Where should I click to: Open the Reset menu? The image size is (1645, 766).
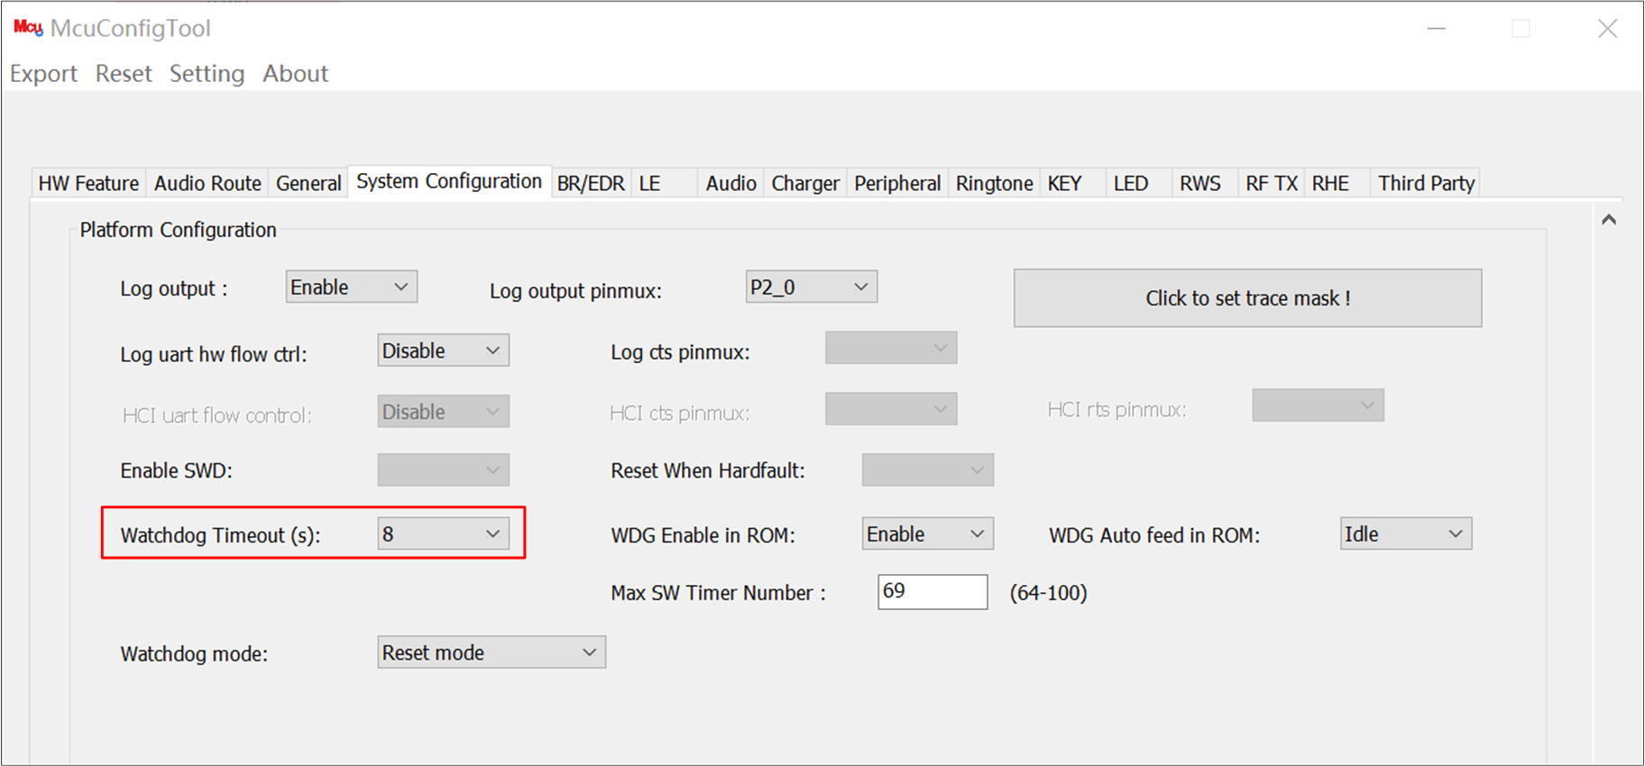pos(124,74)
